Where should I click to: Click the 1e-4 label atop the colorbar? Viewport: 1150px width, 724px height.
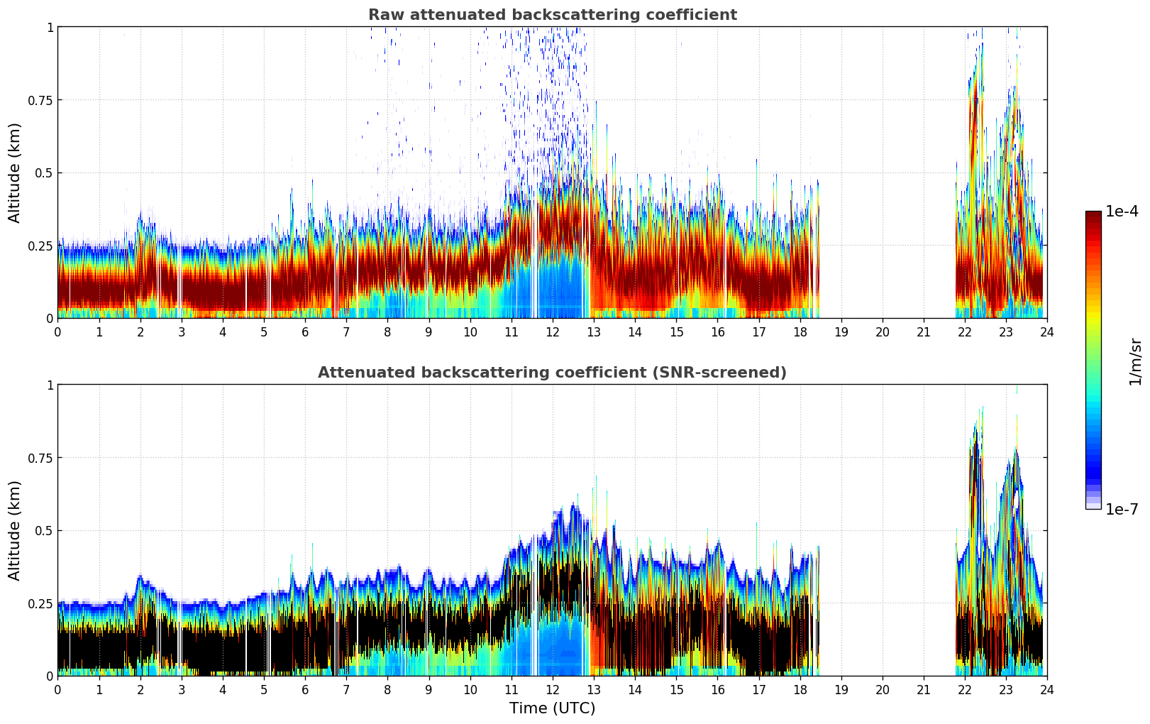click(x=1122, y=212)
